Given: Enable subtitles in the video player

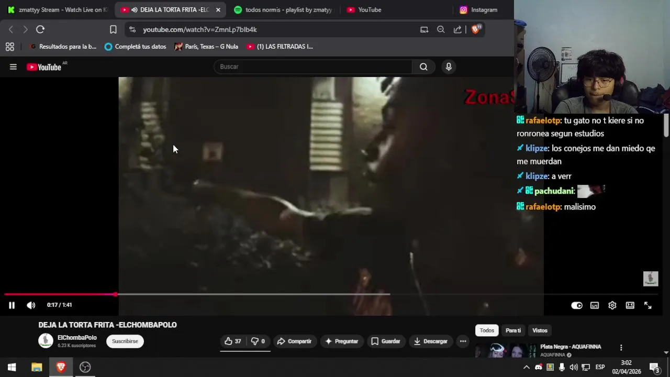Looking at the screenshot, I should click(x=595, y=305).
